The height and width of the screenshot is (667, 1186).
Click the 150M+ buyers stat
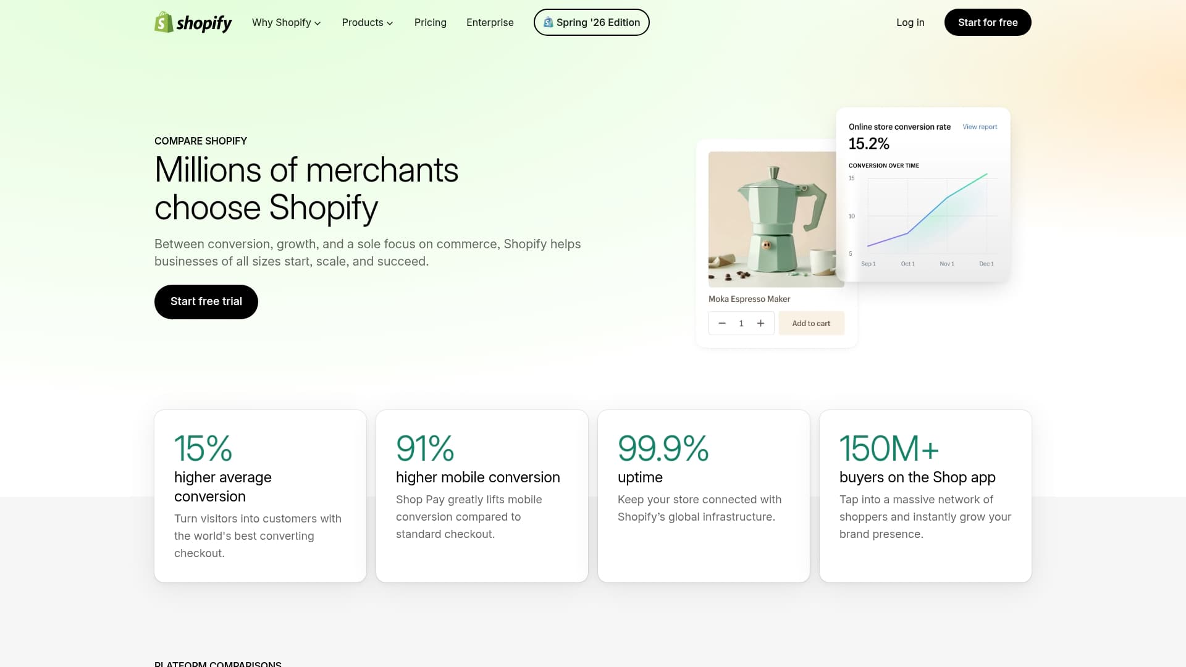coord(925,496)
